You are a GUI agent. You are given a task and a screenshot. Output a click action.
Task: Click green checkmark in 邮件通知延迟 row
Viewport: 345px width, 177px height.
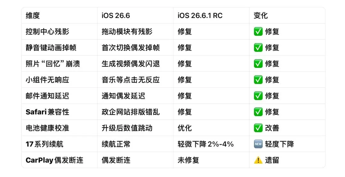tap(258, 96)
